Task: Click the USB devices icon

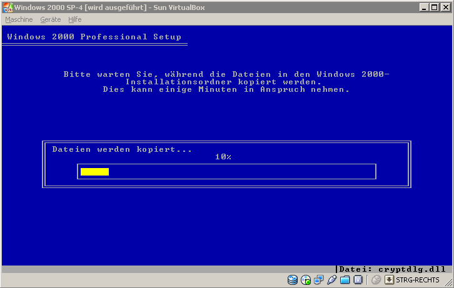Action: [331, 280]
